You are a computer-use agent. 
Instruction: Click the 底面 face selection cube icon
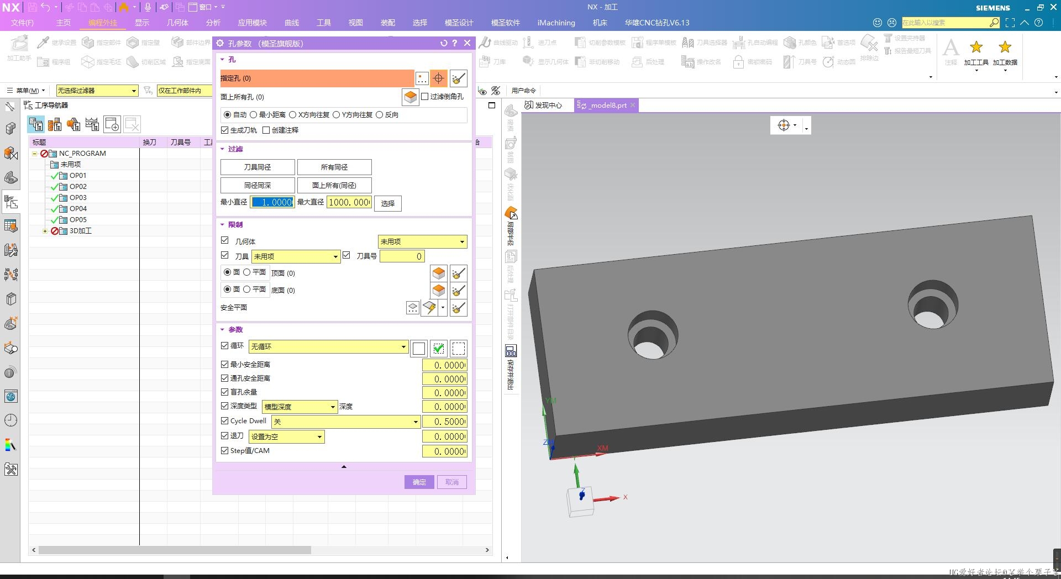pyautogui.click(x=439, y=291)
